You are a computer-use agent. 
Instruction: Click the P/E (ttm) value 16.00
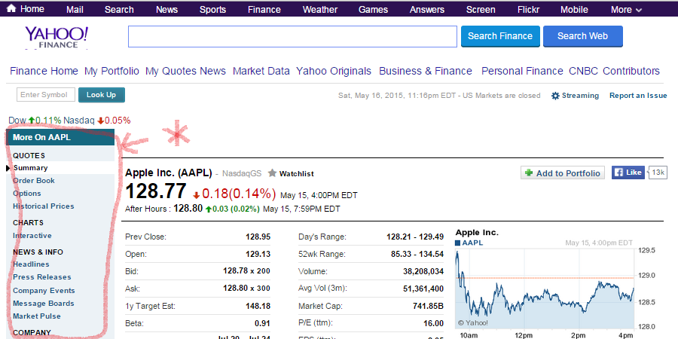(x=434, y=323)
